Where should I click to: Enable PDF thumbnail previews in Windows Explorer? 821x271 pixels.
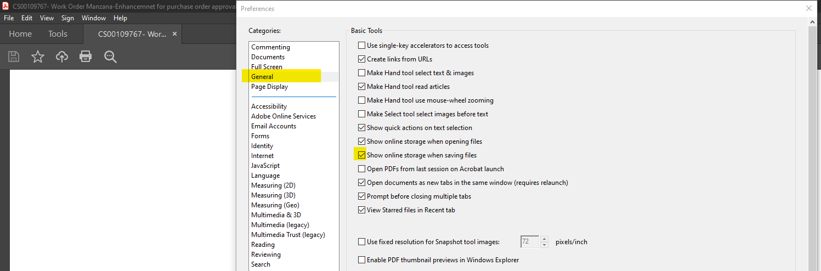click(361, 260)
